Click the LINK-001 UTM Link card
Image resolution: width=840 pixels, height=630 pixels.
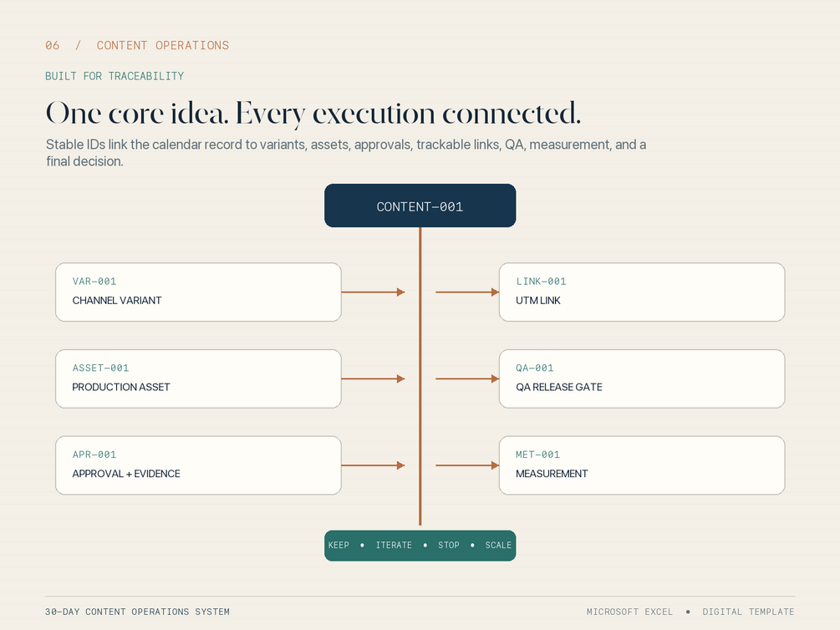tap(642, 292)
